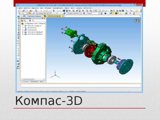Select the filter funnel icon in left toolbar

point(18,31)
